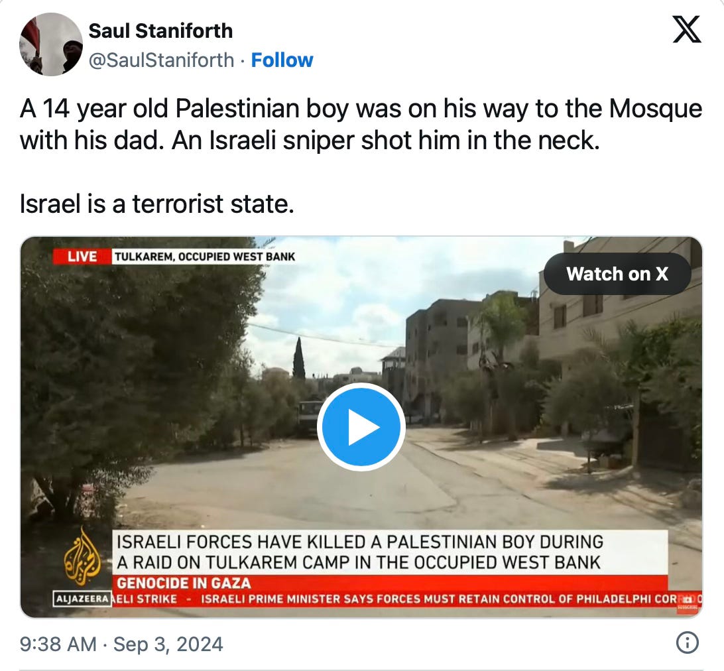The image size is (724, 671).
Task: Play the embedded Al Jazeera video
Action: click(361, 427)
